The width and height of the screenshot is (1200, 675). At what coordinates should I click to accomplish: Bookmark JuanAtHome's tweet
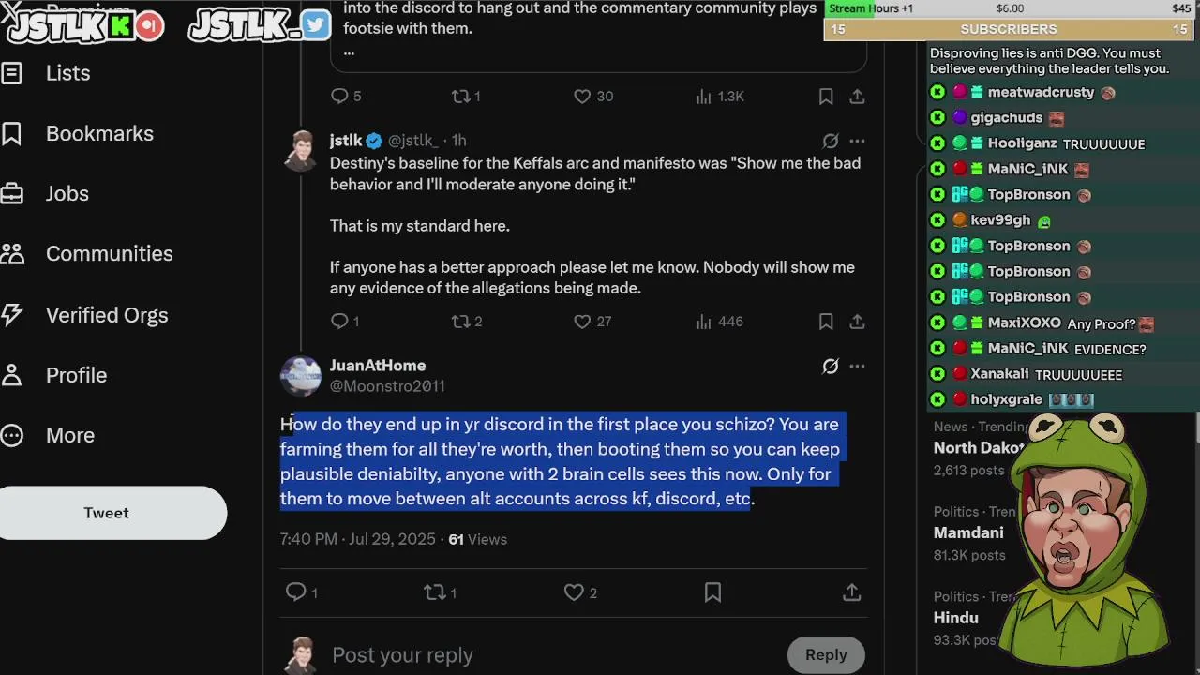pos(712,592)
